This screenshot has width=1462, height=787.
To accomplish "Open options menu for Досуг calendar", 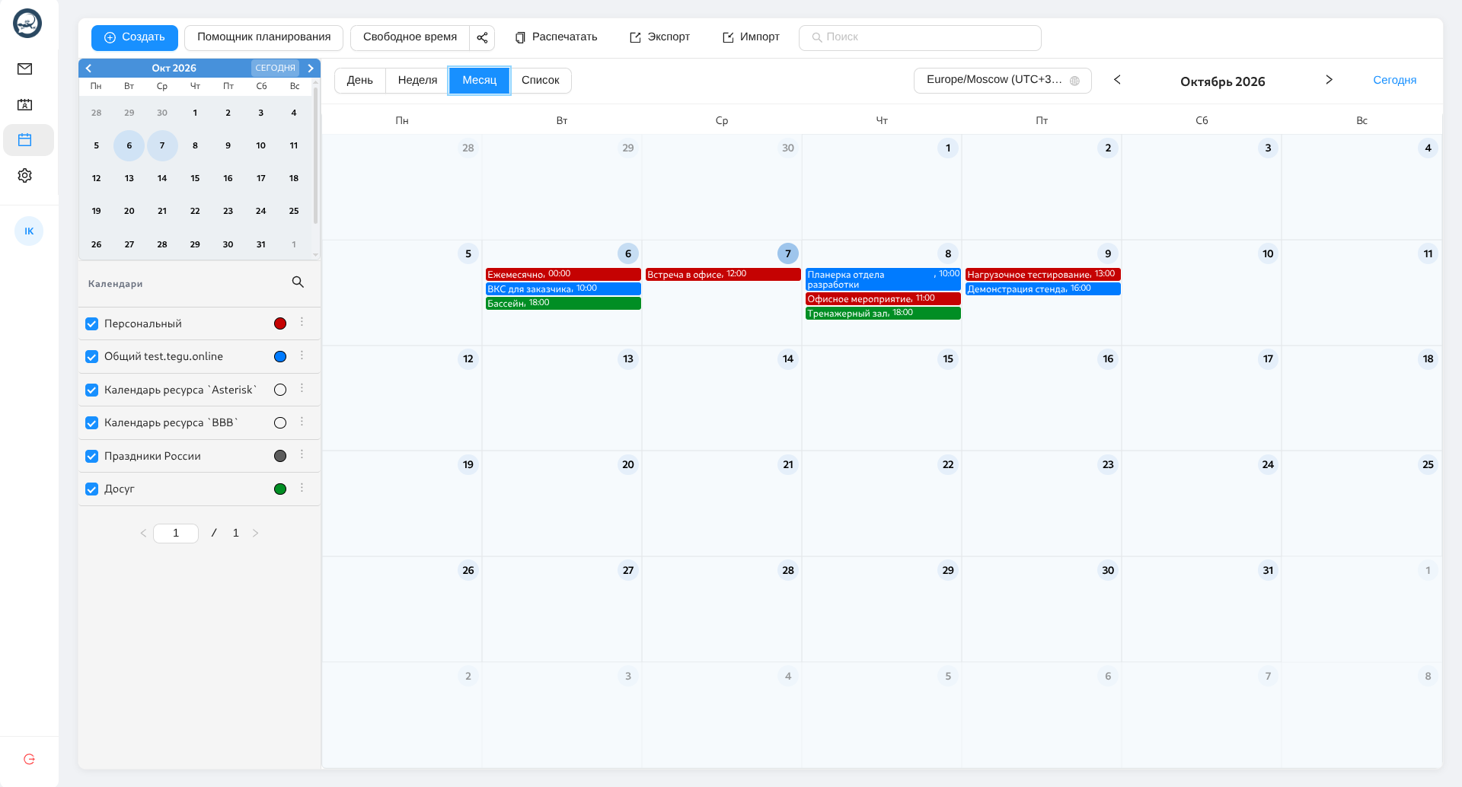I will click(302, 488).
